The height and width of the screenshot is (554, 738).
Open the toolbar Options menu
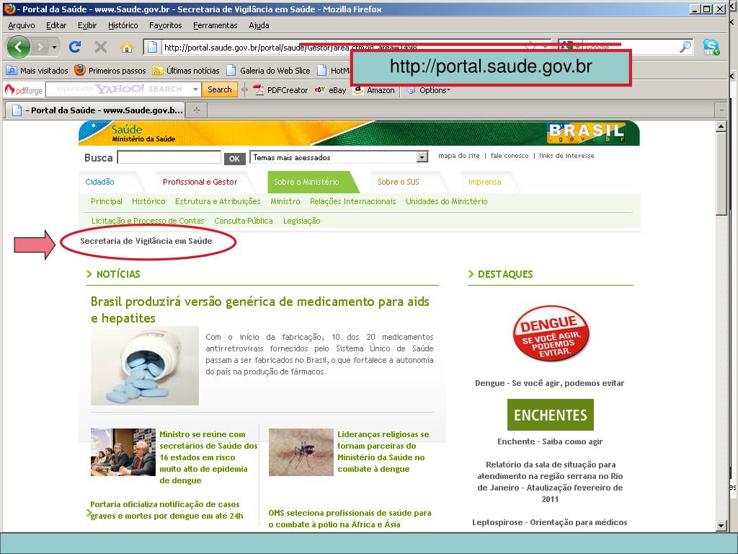pos(428,90)
